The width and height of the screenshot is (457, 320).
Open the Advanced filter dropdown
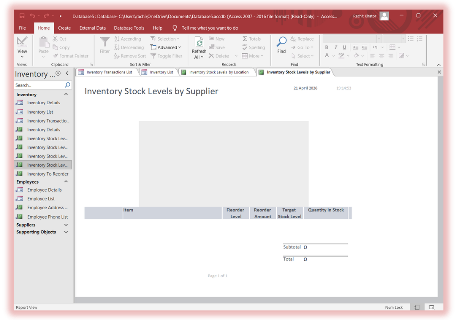coord(167,47)
